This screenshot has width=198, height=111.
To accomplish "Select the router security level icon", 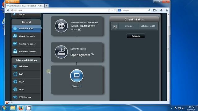I will click(x=61, y=52).
